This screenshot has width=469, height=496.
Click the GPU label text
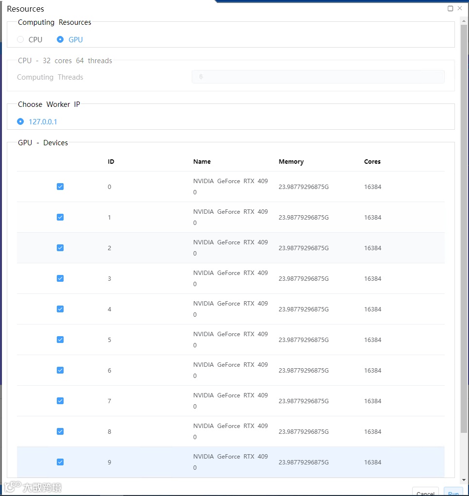pyautogui.click(x=76, y=39)
